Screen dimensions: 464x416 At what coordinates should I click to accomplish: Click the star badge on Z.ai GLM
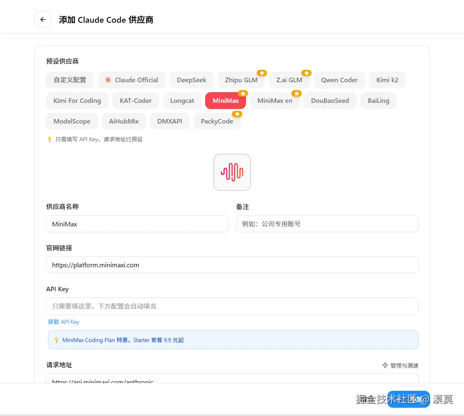pyautogui.click(x=307, y=73)
